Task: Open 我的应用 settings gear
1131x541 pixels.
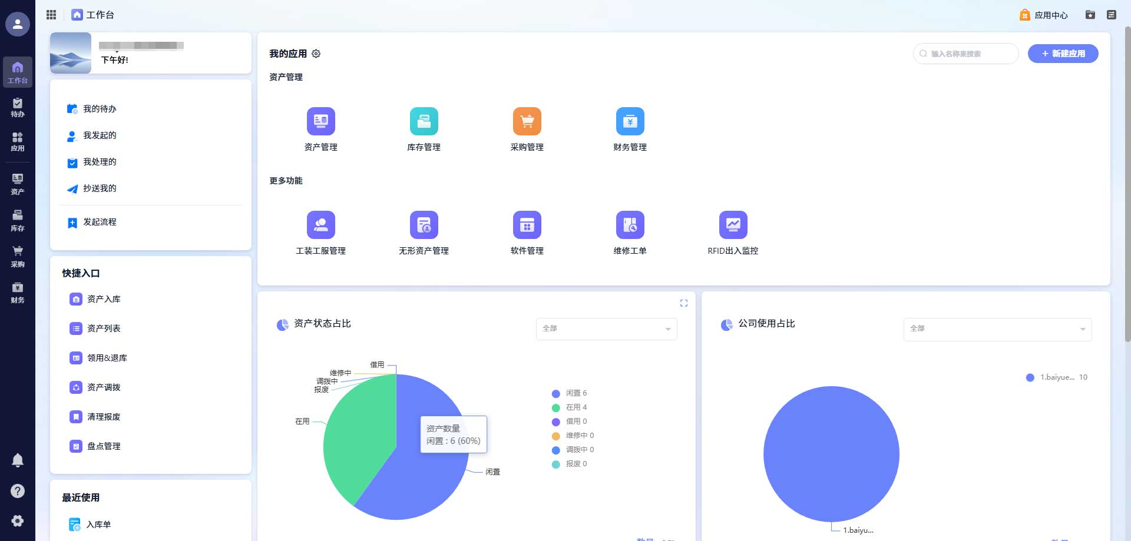Action: 316,54
